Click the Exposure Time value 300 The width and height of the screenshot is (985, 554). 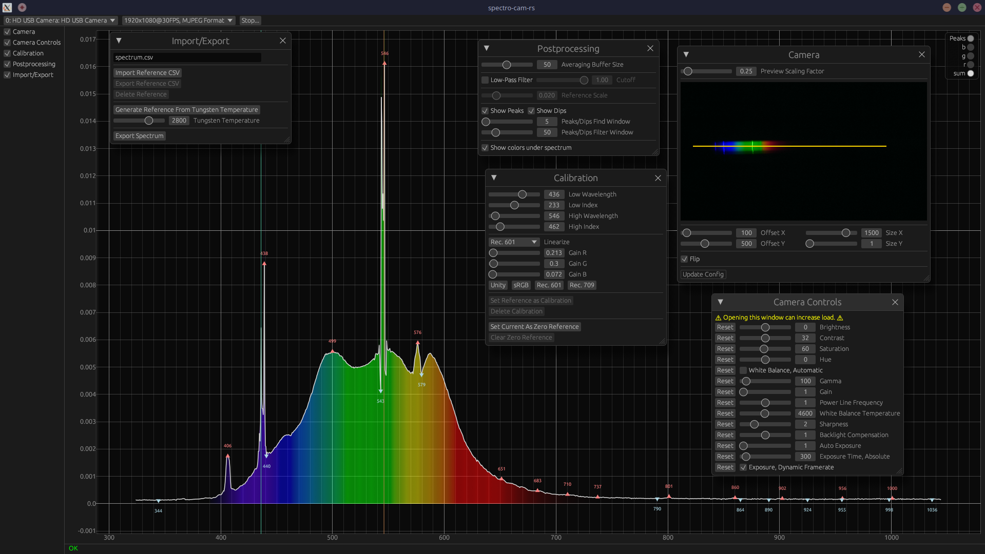805,457
